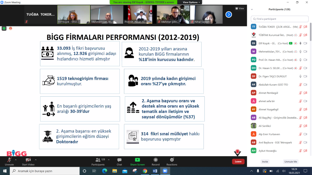312x175 pixels.
Task: Open Microsoft Word from taskbar
Action: coord(155,171)
